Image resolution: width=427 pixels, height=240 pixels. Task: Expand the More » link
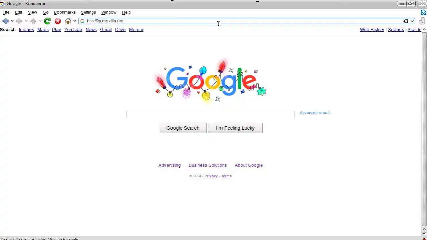136,30
